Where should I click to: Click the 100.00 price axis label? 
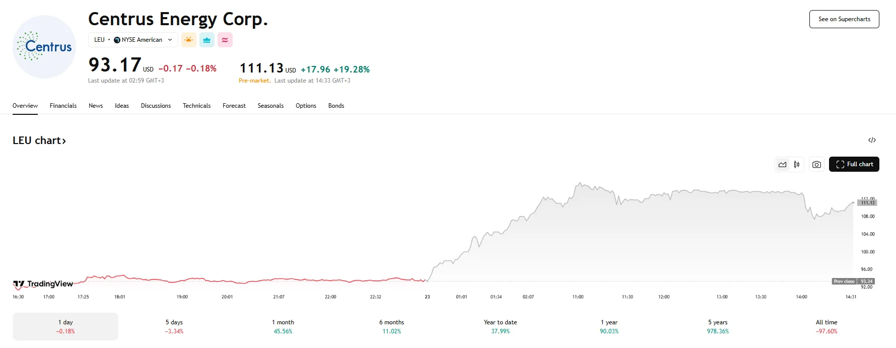point(868,252)
